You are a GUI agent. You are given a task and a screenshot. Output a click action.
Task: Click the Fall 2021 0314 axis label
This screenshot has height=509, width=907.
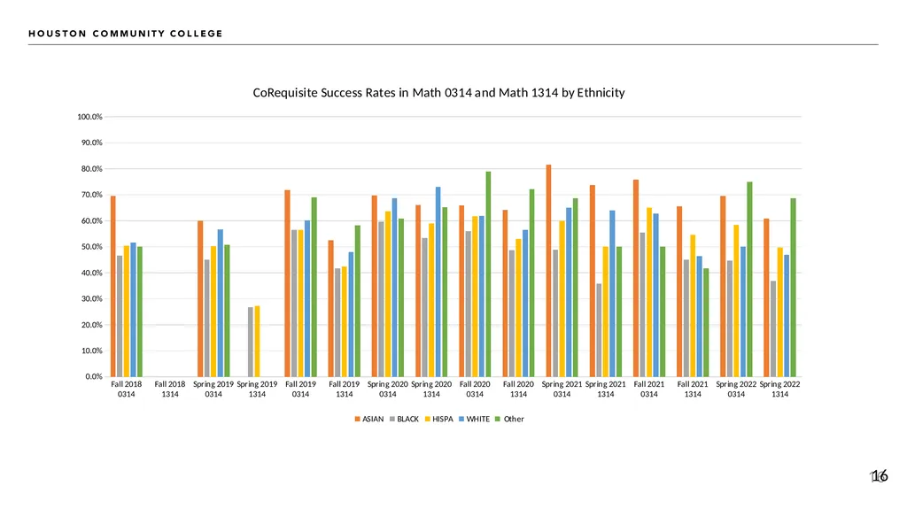[x=649, y=389]
